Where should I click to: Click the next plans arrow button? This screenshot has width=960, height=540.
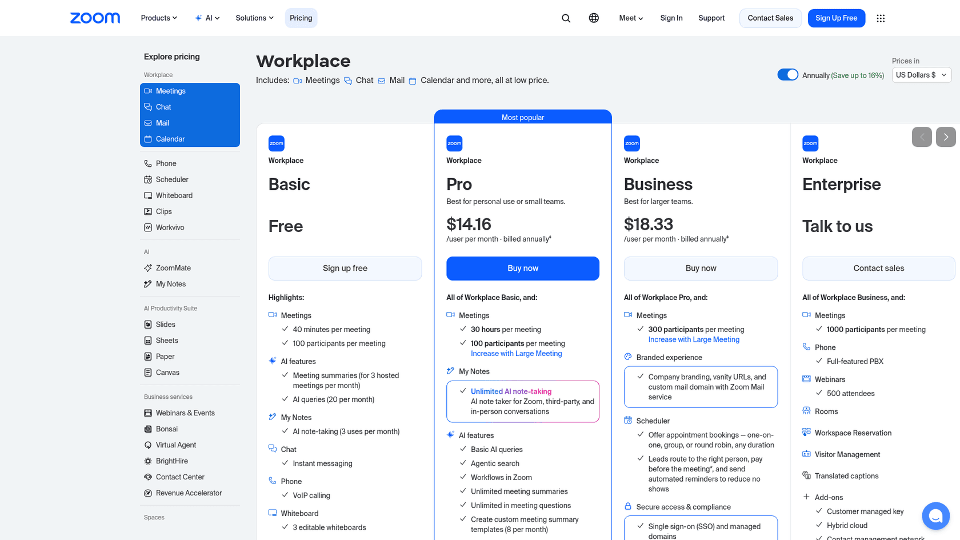coord(946,137)
